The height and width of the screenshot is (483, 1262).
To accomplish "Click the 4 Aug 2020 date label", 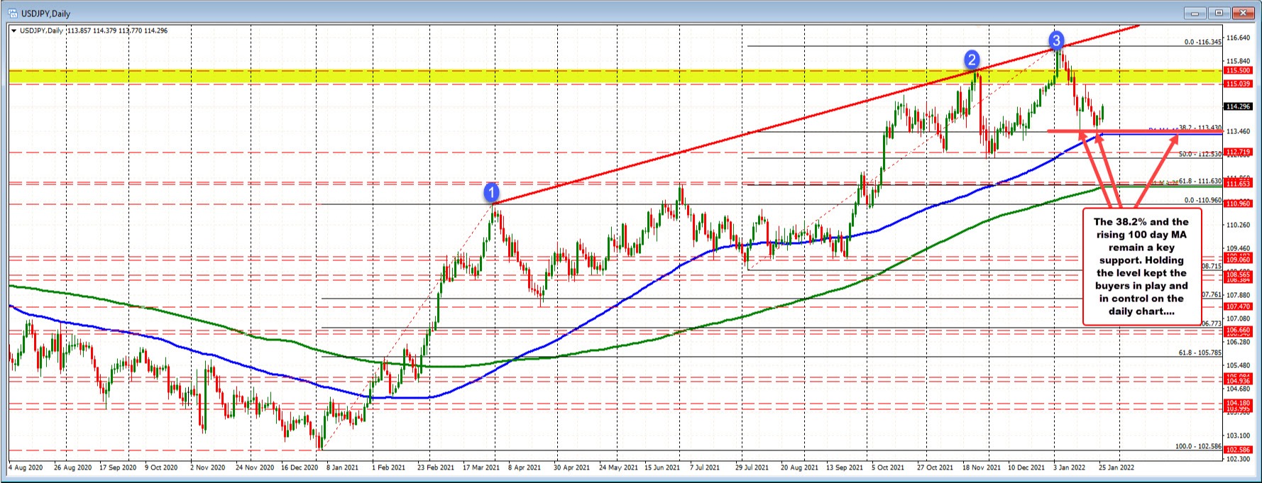I will click(x=26, y=468).
